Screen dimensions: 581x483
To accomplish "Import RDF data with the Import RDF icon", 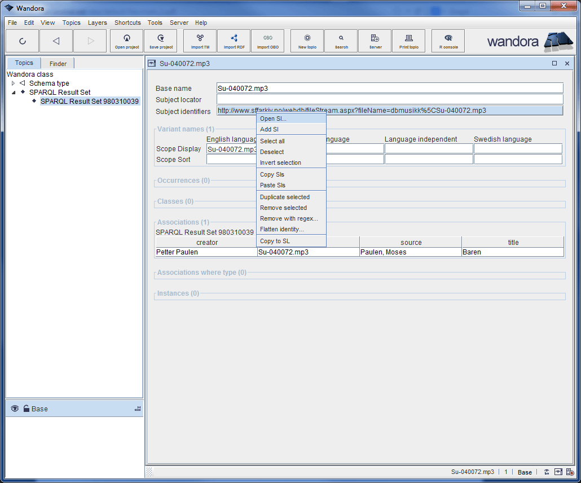I will pyautogui.click(x=234, y=41).
